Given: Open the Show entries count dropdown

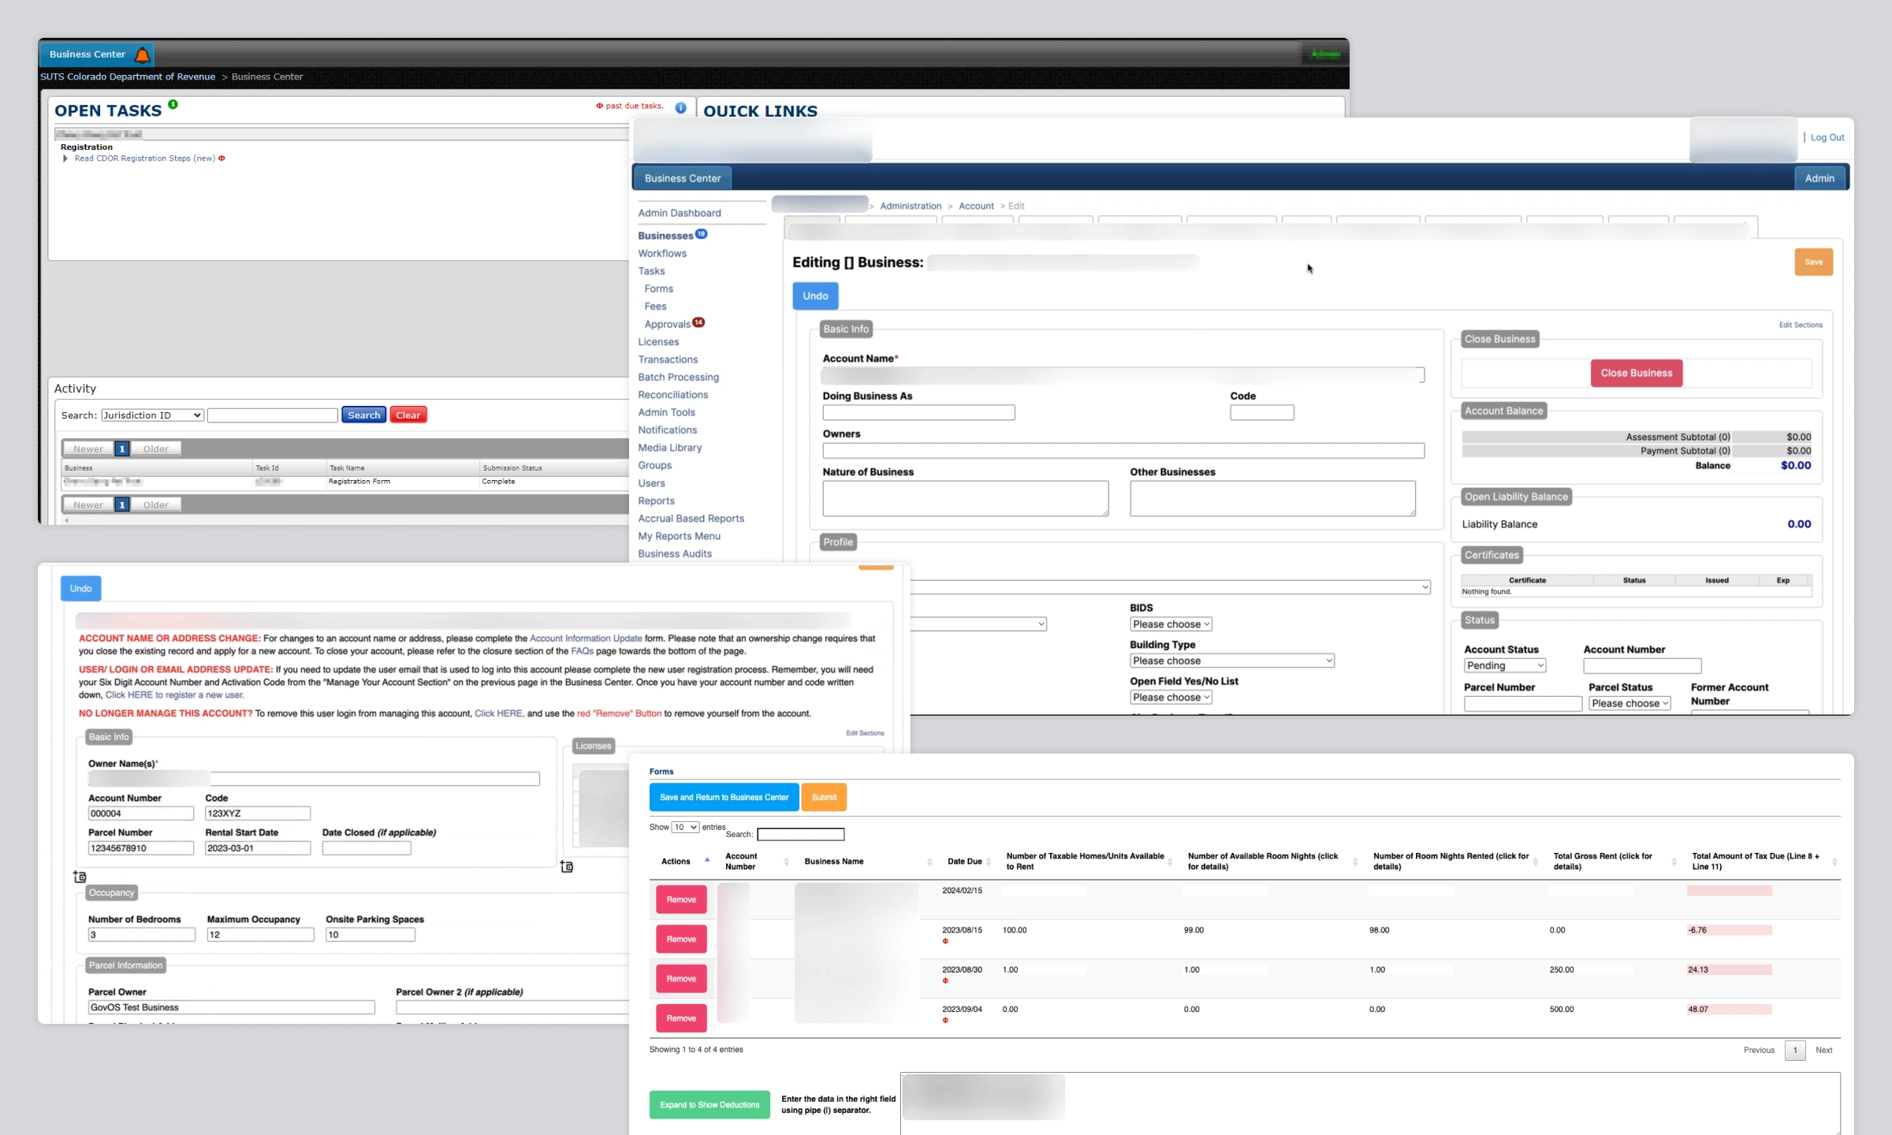Looking at the screenshot, I should pos(685,827).
